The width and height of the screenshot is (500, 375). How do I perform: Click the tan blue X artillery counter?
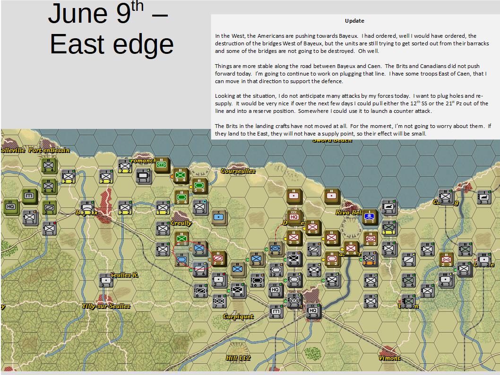point(219,218)
